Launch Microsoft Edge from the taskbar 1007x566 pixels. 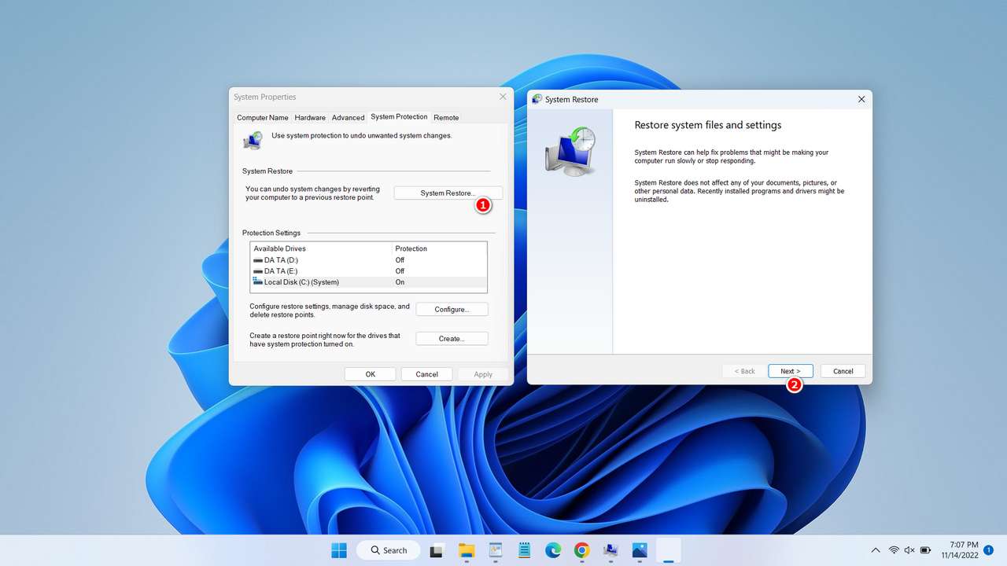point(553,550)
